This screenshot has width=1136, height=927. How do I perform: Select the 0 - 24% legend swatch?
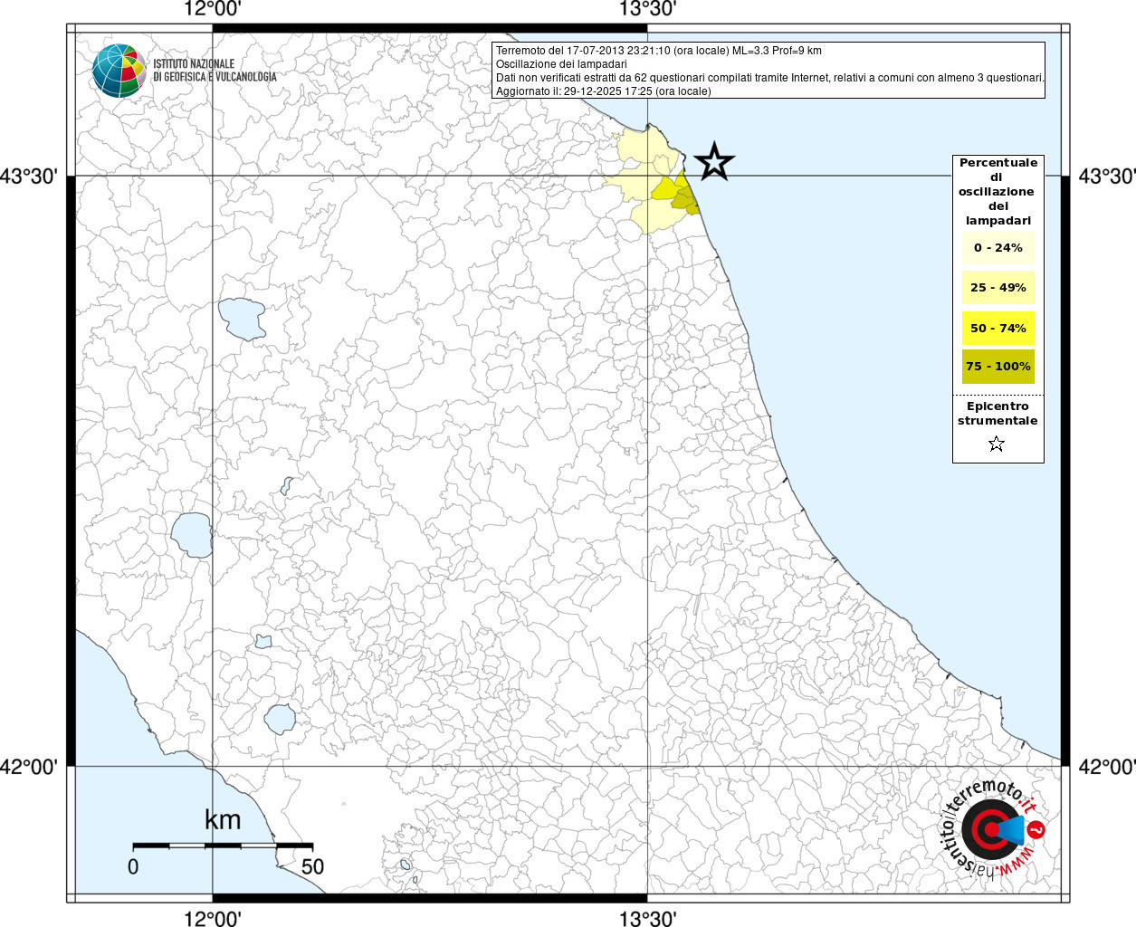(998, 247)
